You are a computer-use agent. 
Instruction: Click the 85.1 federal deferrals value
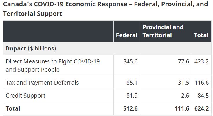132,83
